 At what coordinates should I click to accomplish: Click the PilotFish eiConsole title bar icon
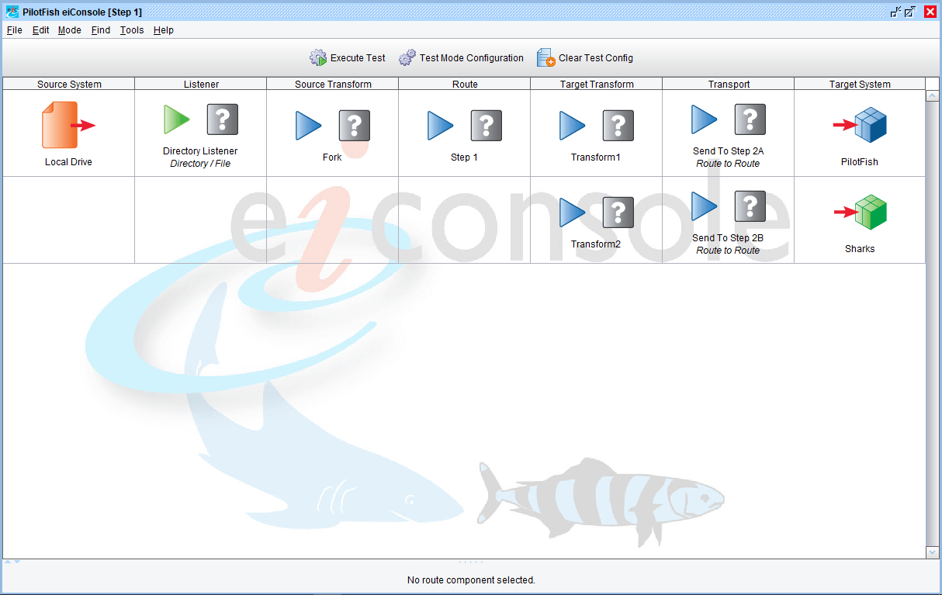click(12, 12)
